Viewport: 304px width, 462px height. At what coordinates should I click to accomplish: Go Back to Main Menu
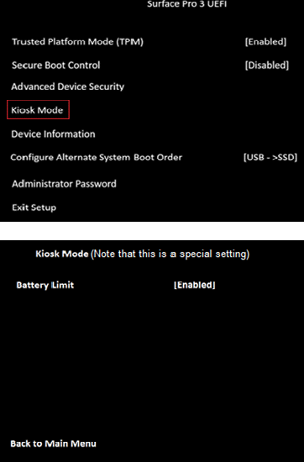click(x=53, y=444)
